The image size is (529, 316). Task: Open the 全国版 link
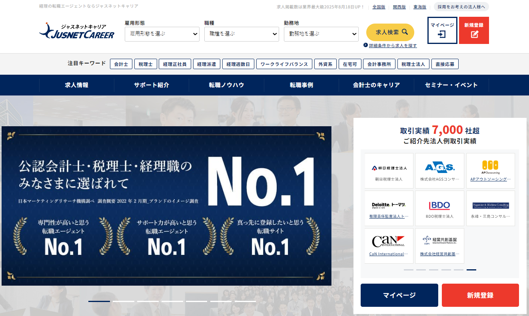click(x=379, y=7)
